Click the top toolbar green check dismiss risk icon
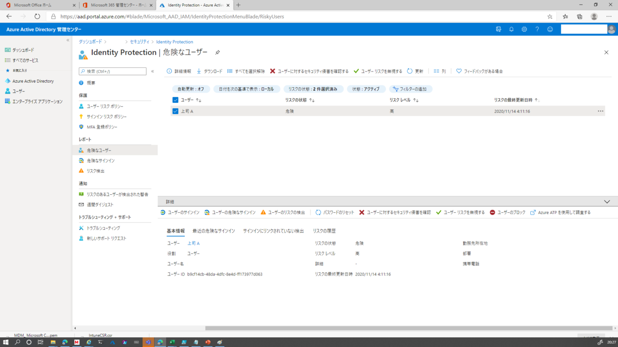Image resolution: width=618 pixels, height=347 pixels. [x=356, y=71]
